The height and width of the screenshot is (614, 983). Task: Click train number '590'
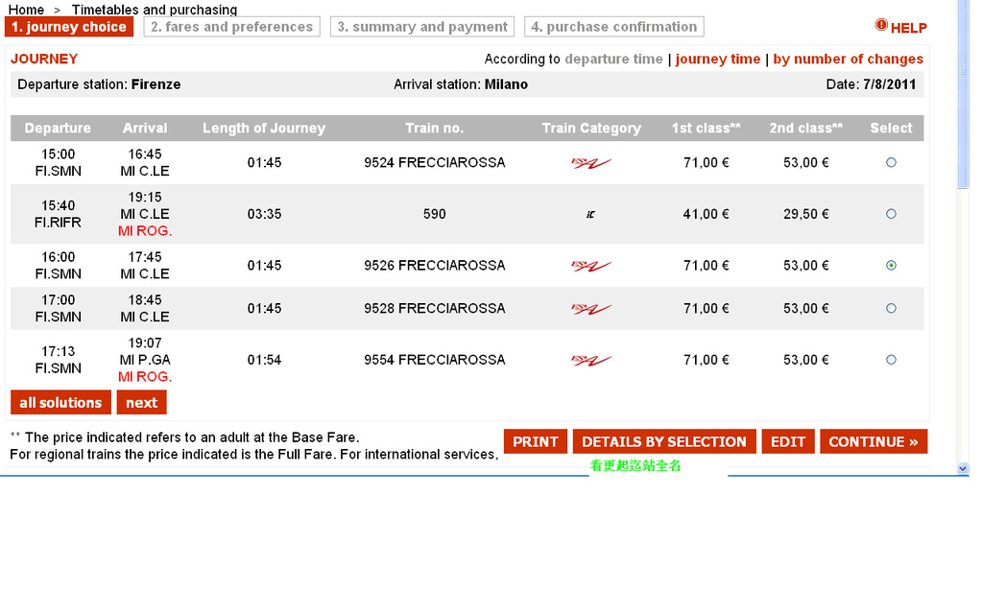click(x=435, y=214)
